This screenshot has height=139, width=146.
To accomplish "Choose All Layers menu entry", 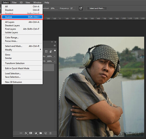I will pos(22,22).
